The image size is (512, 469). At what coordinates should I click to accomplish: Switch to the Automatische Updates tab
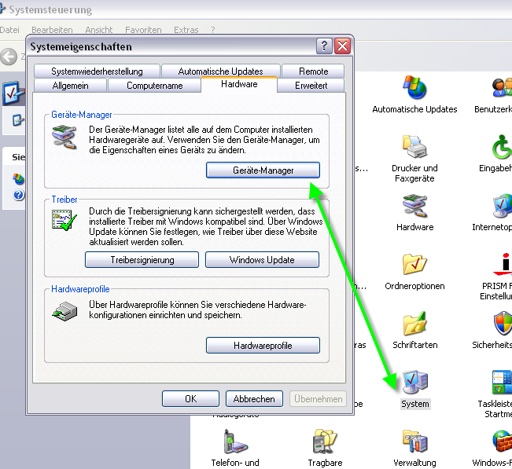[x=221, y=71]
